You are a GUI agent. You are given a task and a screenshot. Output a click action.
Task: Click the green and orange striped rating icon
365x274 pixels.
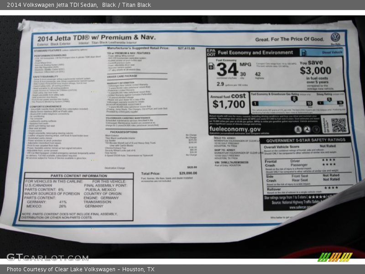point(335,257)
